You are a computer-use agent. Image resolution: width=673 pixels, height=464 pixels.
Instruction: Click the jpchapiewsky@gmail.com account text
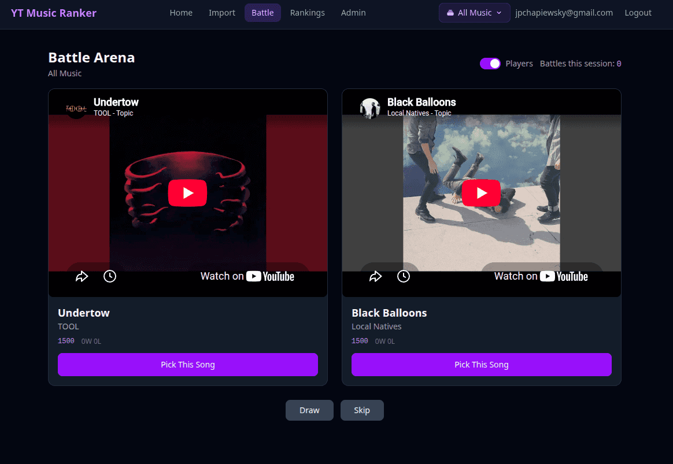tap(564, 13)
